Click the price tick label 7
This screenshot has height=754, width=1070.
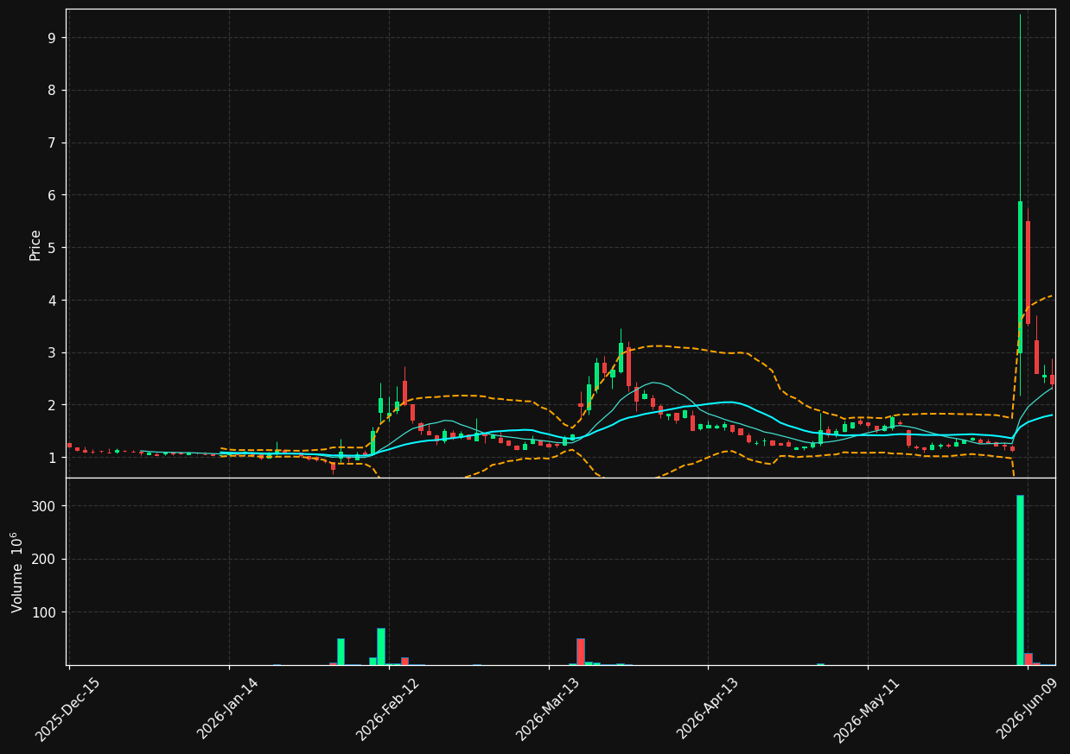(x=51, y=143)
